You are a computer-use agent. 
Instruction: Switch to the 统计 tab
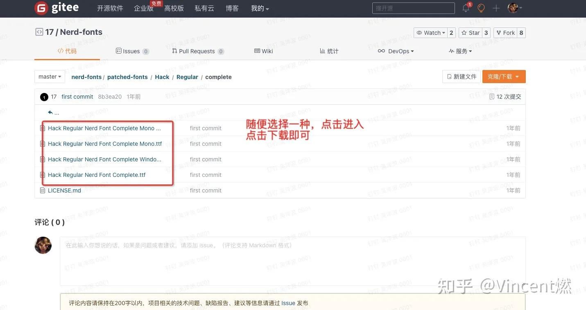(329, 51)
